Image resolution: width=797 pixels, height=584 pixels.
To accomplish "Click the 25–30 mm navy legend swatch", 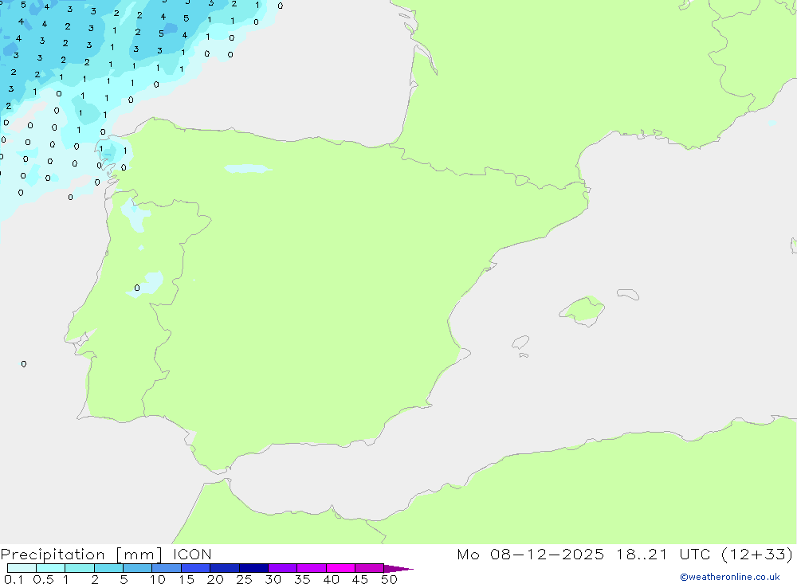I will 253,568.
